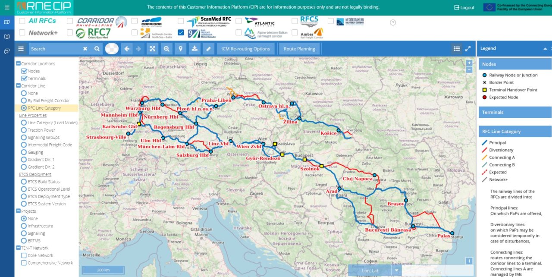Click the zoom to full extent icon
Viewport: 552px width, 277px height.
point(152,49)
